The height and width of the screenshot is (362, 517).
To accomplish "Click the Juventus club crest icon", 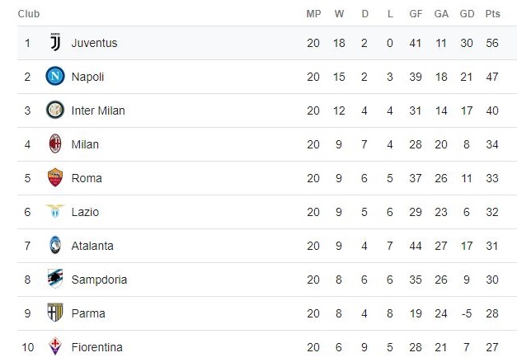I will [55, 43].
